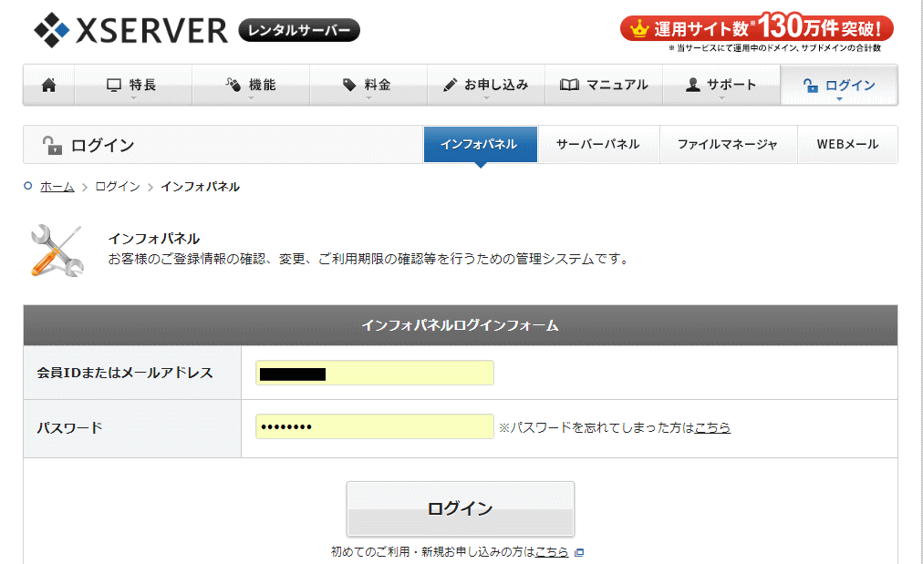Click the インフォパネル heading text
Image resolution: width=923 pixels, height=564 pixels.
coord(154,239)
